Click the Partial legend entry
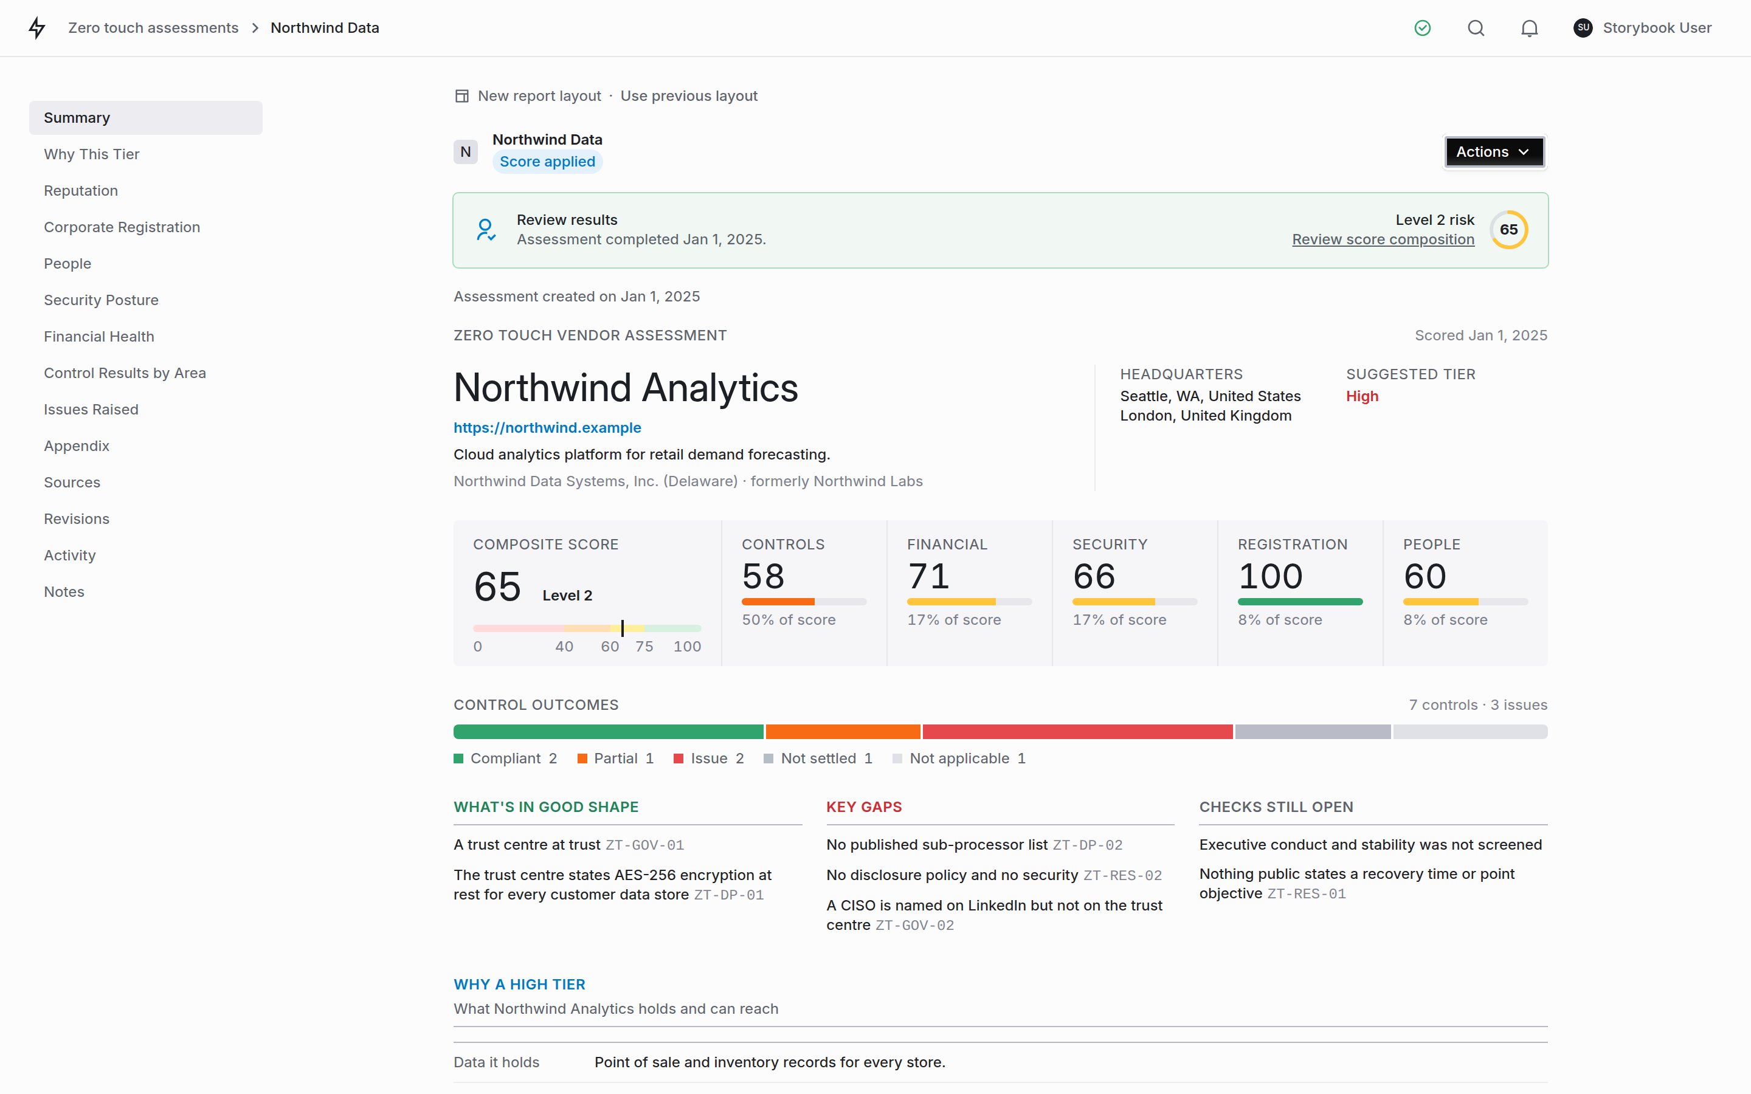The height and width of the screenshot is (1094, 1751). 616,759
